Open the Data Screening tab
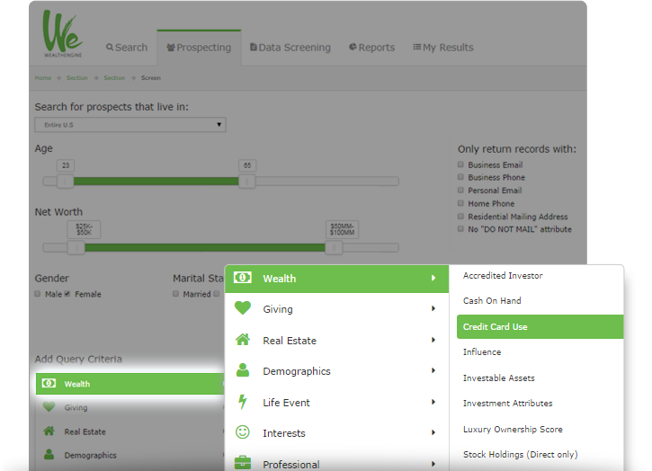The height and width of the screenshot is (471, 652). 290,48
